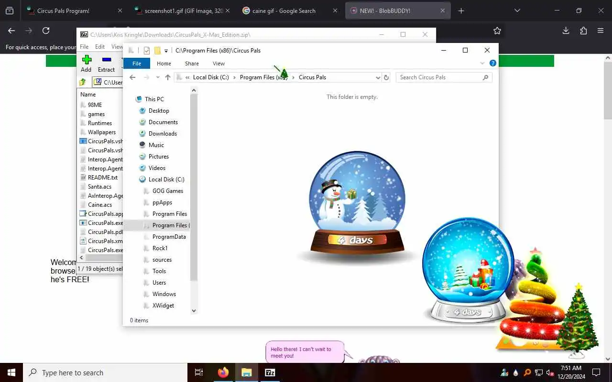The width and height of the screenshot is (612, 382).
Task: Open Firefox from the taskbar
Action: click(x=223, y=372)
